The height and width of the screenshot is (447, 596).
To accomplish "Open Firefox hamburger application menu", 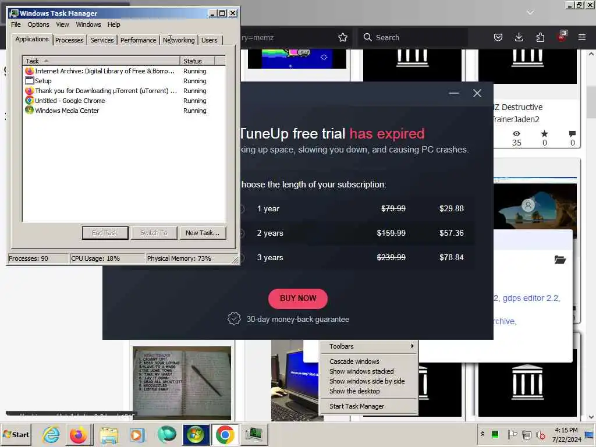I will pyautogui.click(x=582, y=37).
